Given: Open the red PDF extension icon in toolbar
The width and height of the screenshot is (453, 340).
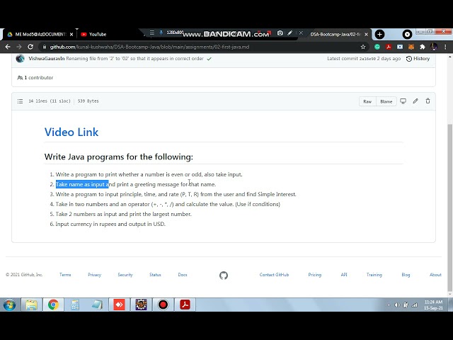Looking at the screenshot, I should click(389, 47).
